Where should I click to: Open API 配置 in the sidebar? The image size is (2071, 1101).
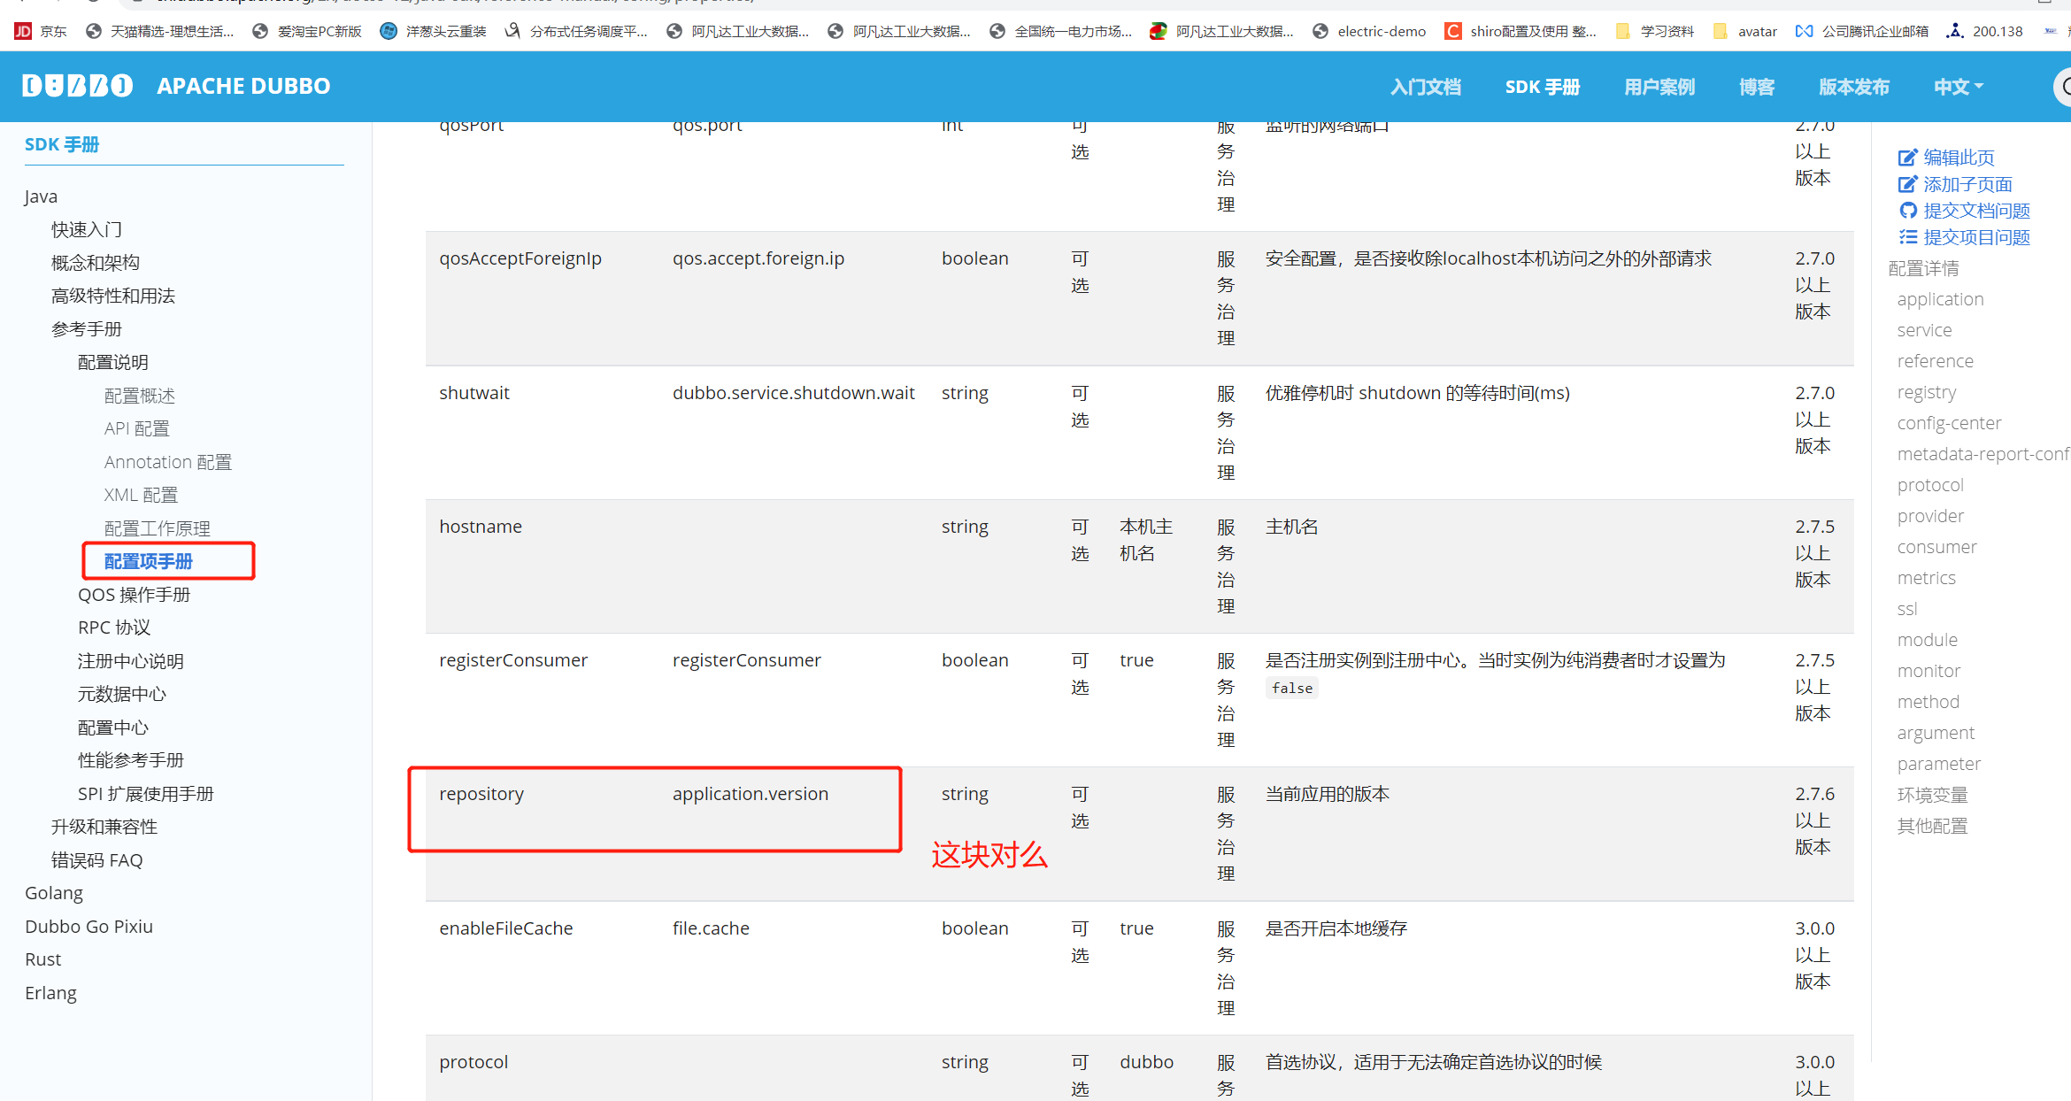(x=136, y=428)
